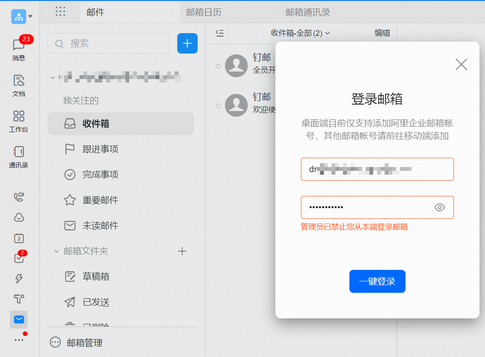Click 编辑 to edit the mail list
This screenshot has width=485, height=357.
coord(382,33)
